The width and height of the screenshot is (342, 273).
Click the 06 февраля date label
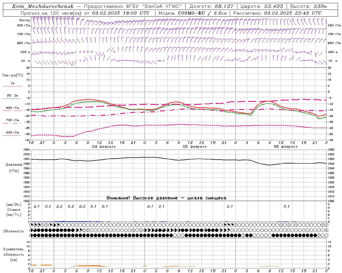tap(286, 147)
